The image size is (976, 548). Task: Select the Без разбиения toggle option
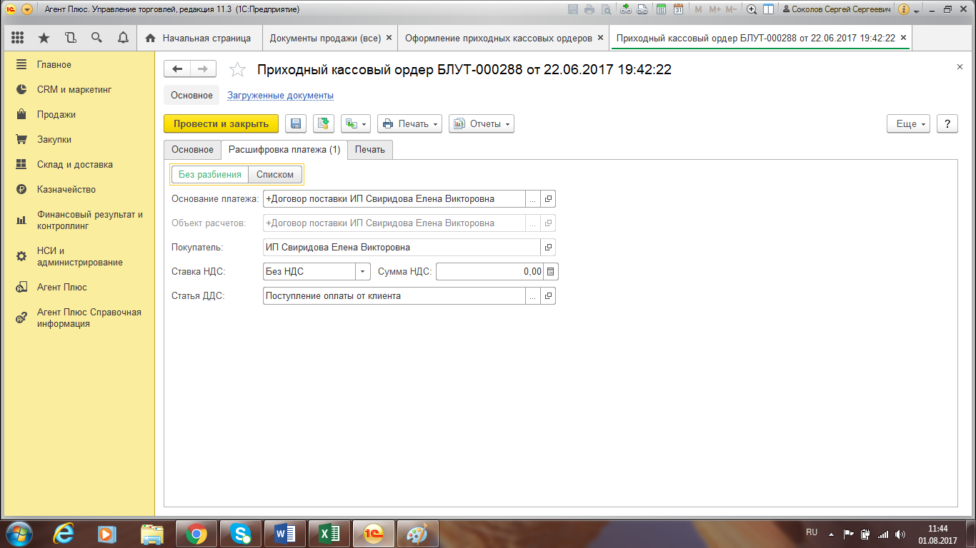(x=210, y=174)
